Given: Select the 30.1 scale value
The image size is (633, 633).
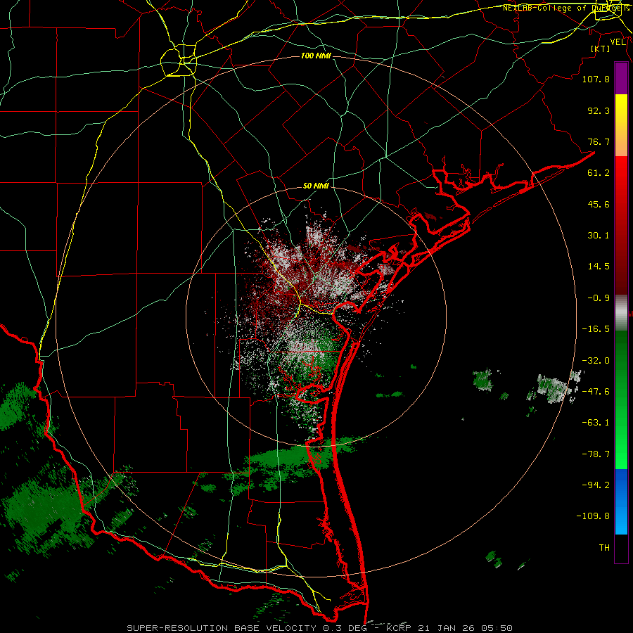Looking at the screenshot, I should coord(599,236).
